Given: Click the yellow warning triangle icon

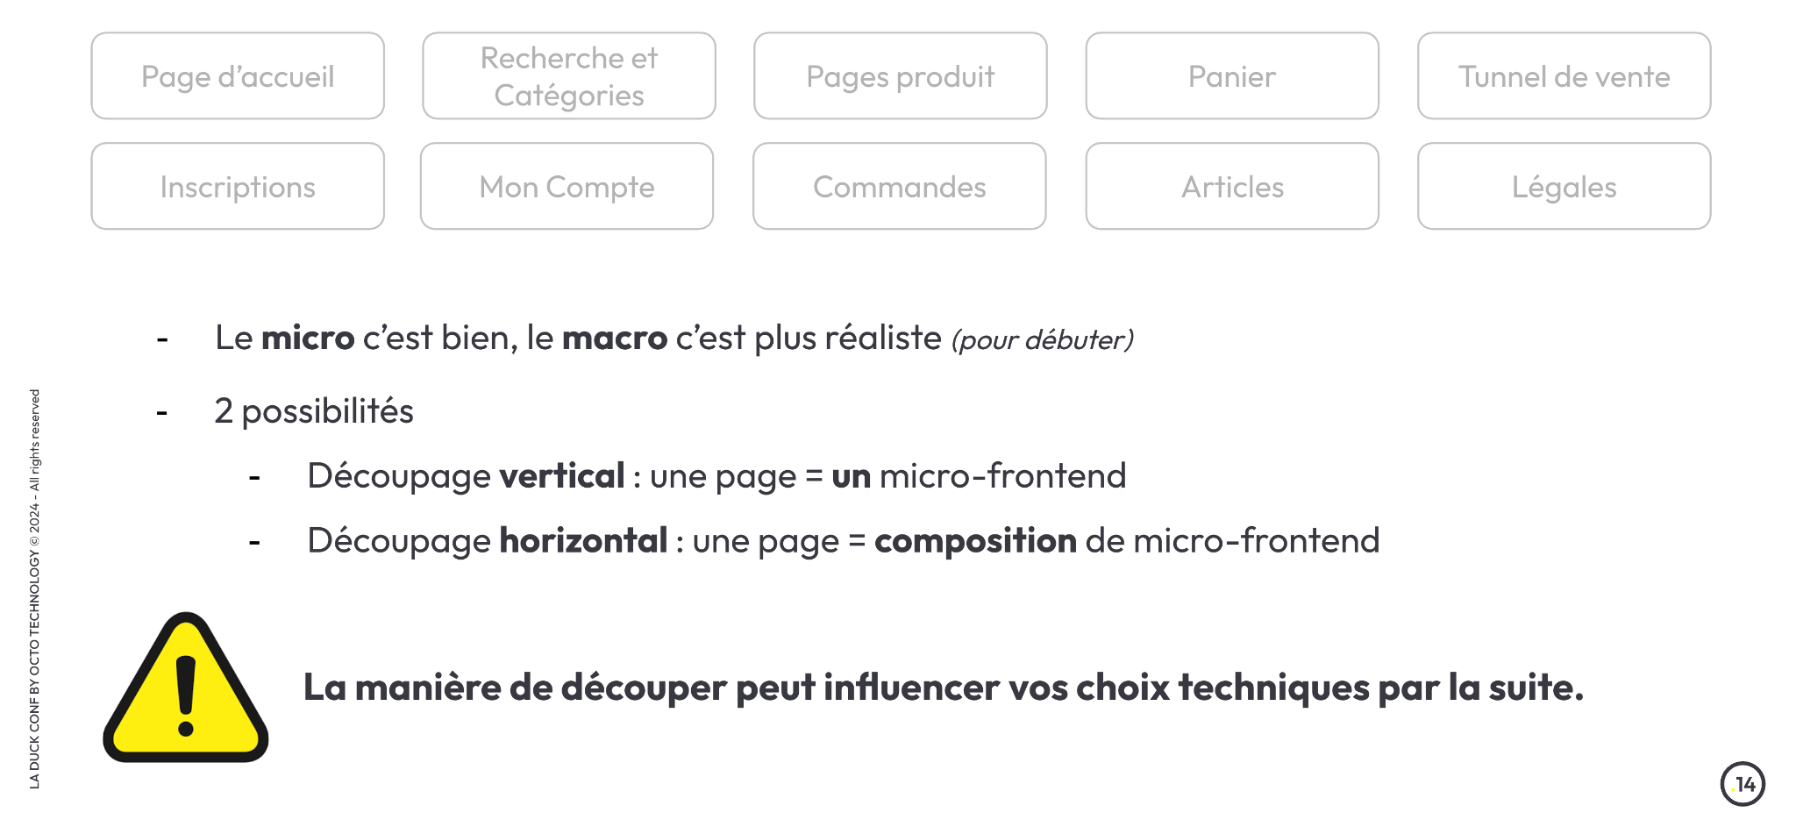Looking at the screenshot, I should (x=186, y=688).
